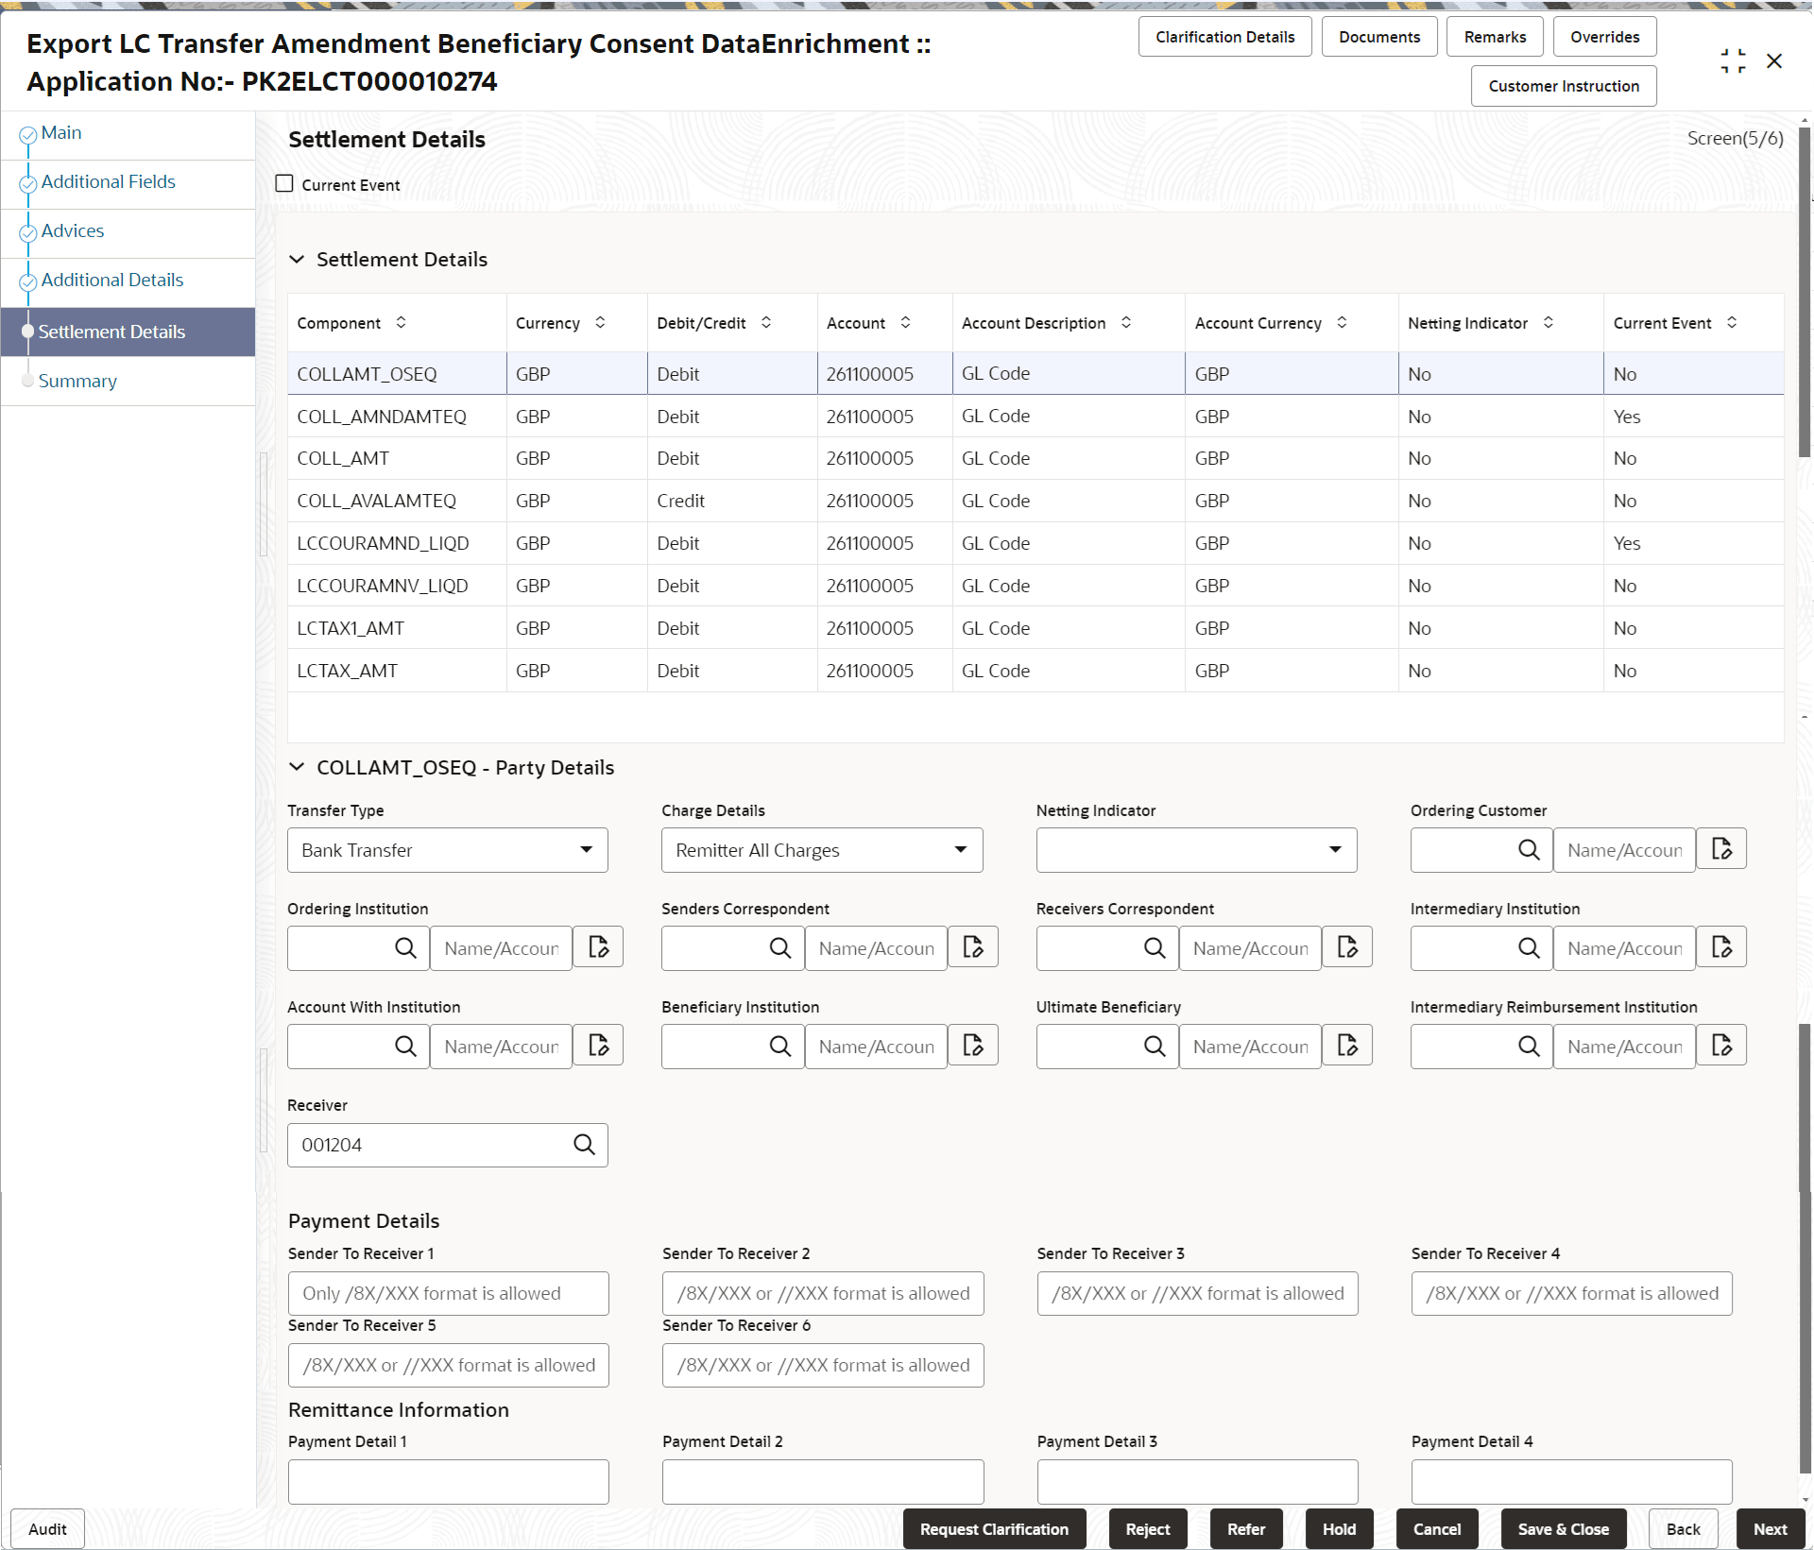Sort the Account Currency column

pyautogui.click(x=1342, y=322)
